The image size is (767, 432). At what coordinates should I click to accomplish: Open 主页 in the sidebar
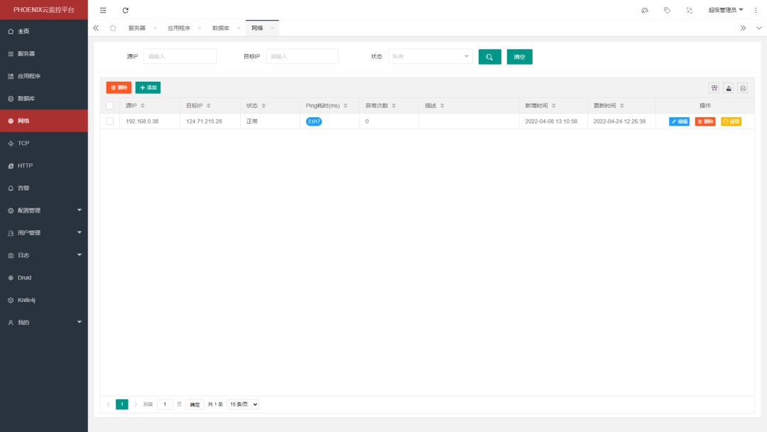[44, 31]
